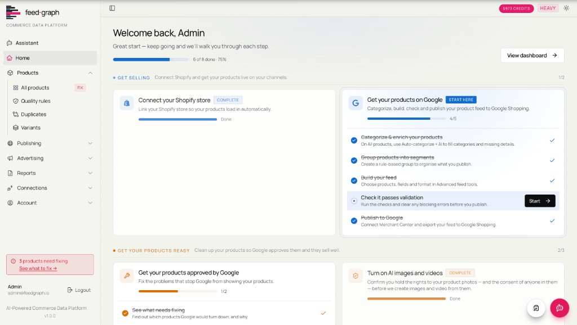Open the red chat bubble floating button

(x=560, y=308)
